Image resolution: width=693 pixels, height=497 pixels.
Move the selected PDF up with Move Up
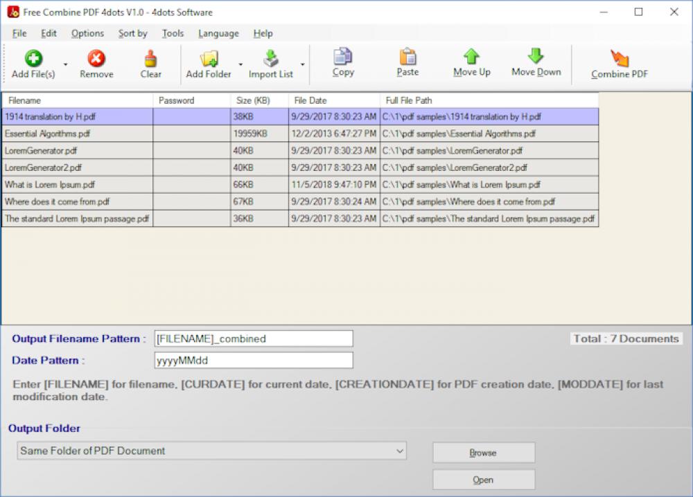coord(471,57)
